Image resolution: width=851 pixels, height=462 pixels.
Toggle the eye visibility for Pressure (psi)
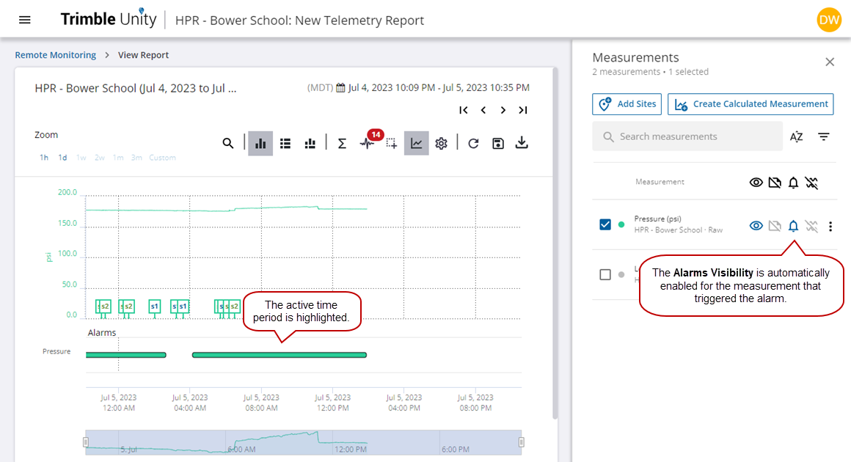pos(756,226)
